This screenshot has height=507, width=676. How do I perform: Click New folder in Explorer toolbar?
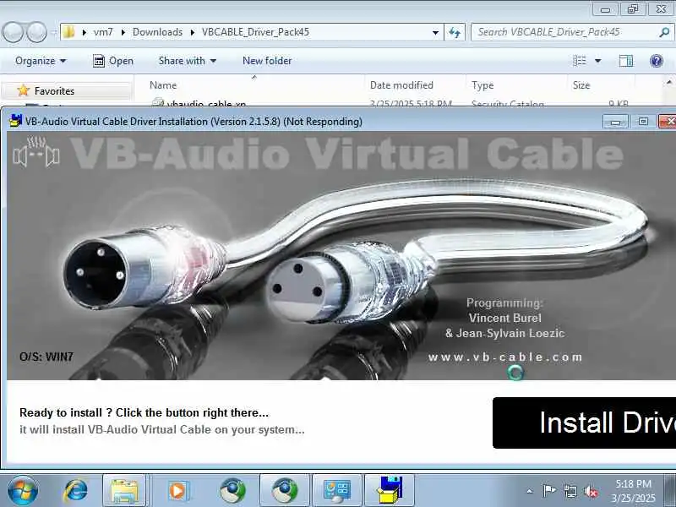click(267, 61)
